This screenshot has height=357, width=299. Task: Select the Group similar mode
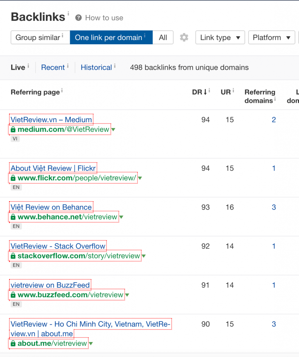pos(40,37)
